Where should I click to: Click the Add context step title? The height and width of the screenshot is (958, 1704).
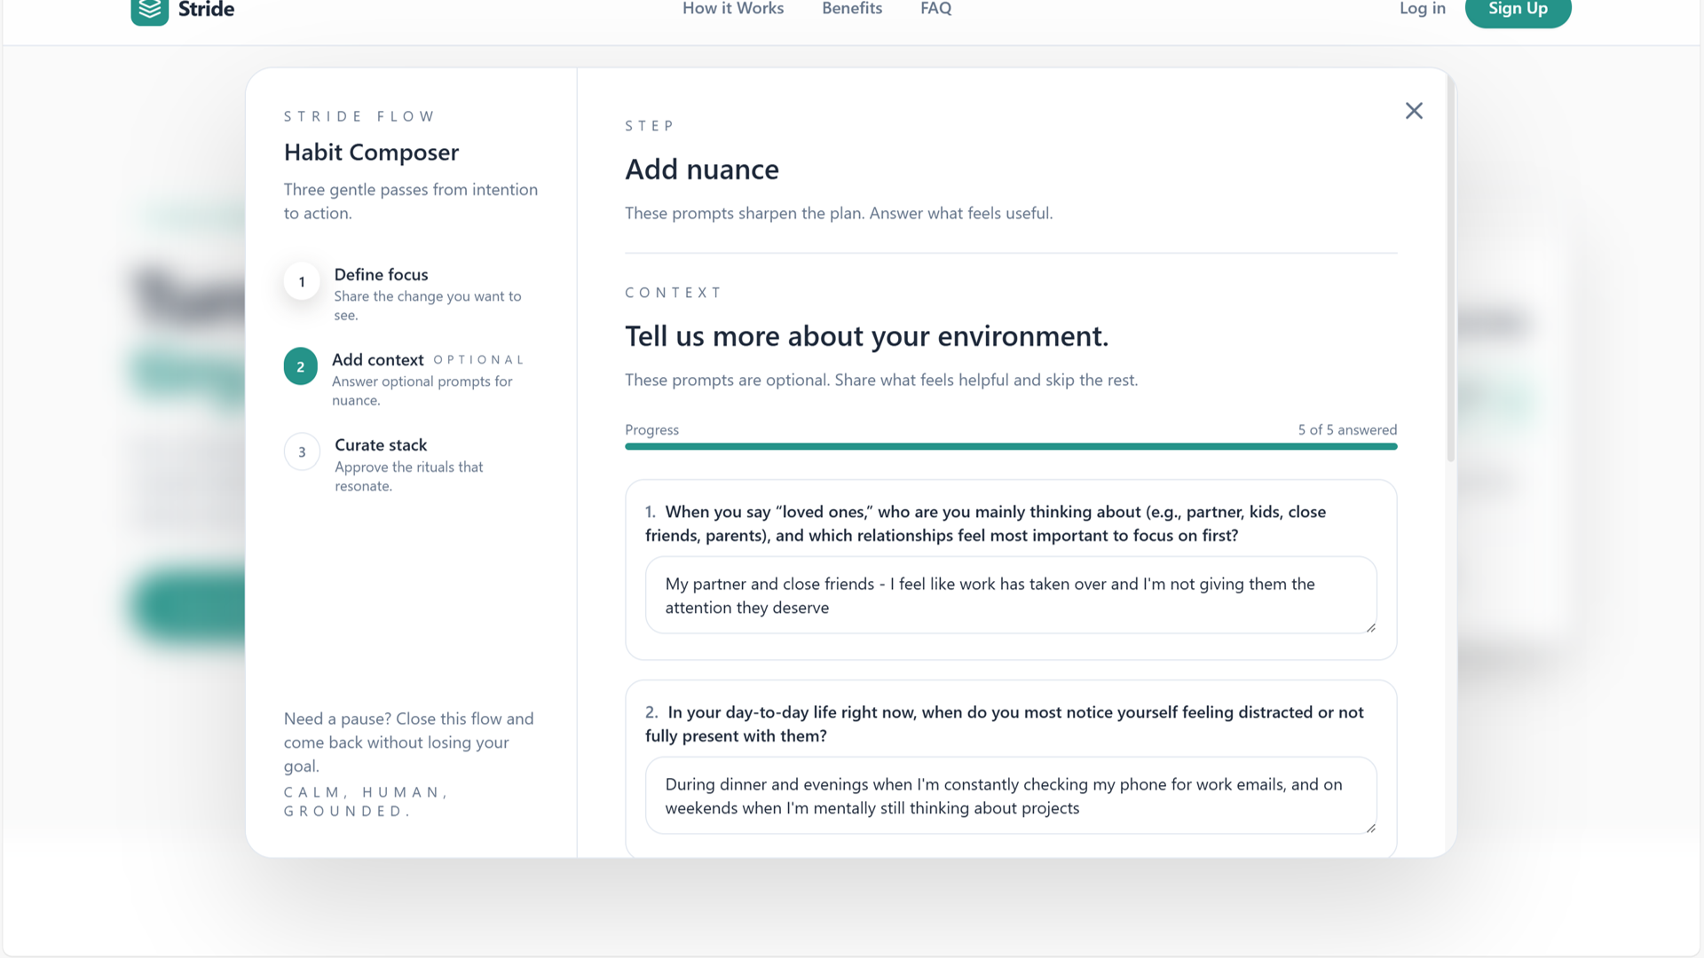point(378,360)
